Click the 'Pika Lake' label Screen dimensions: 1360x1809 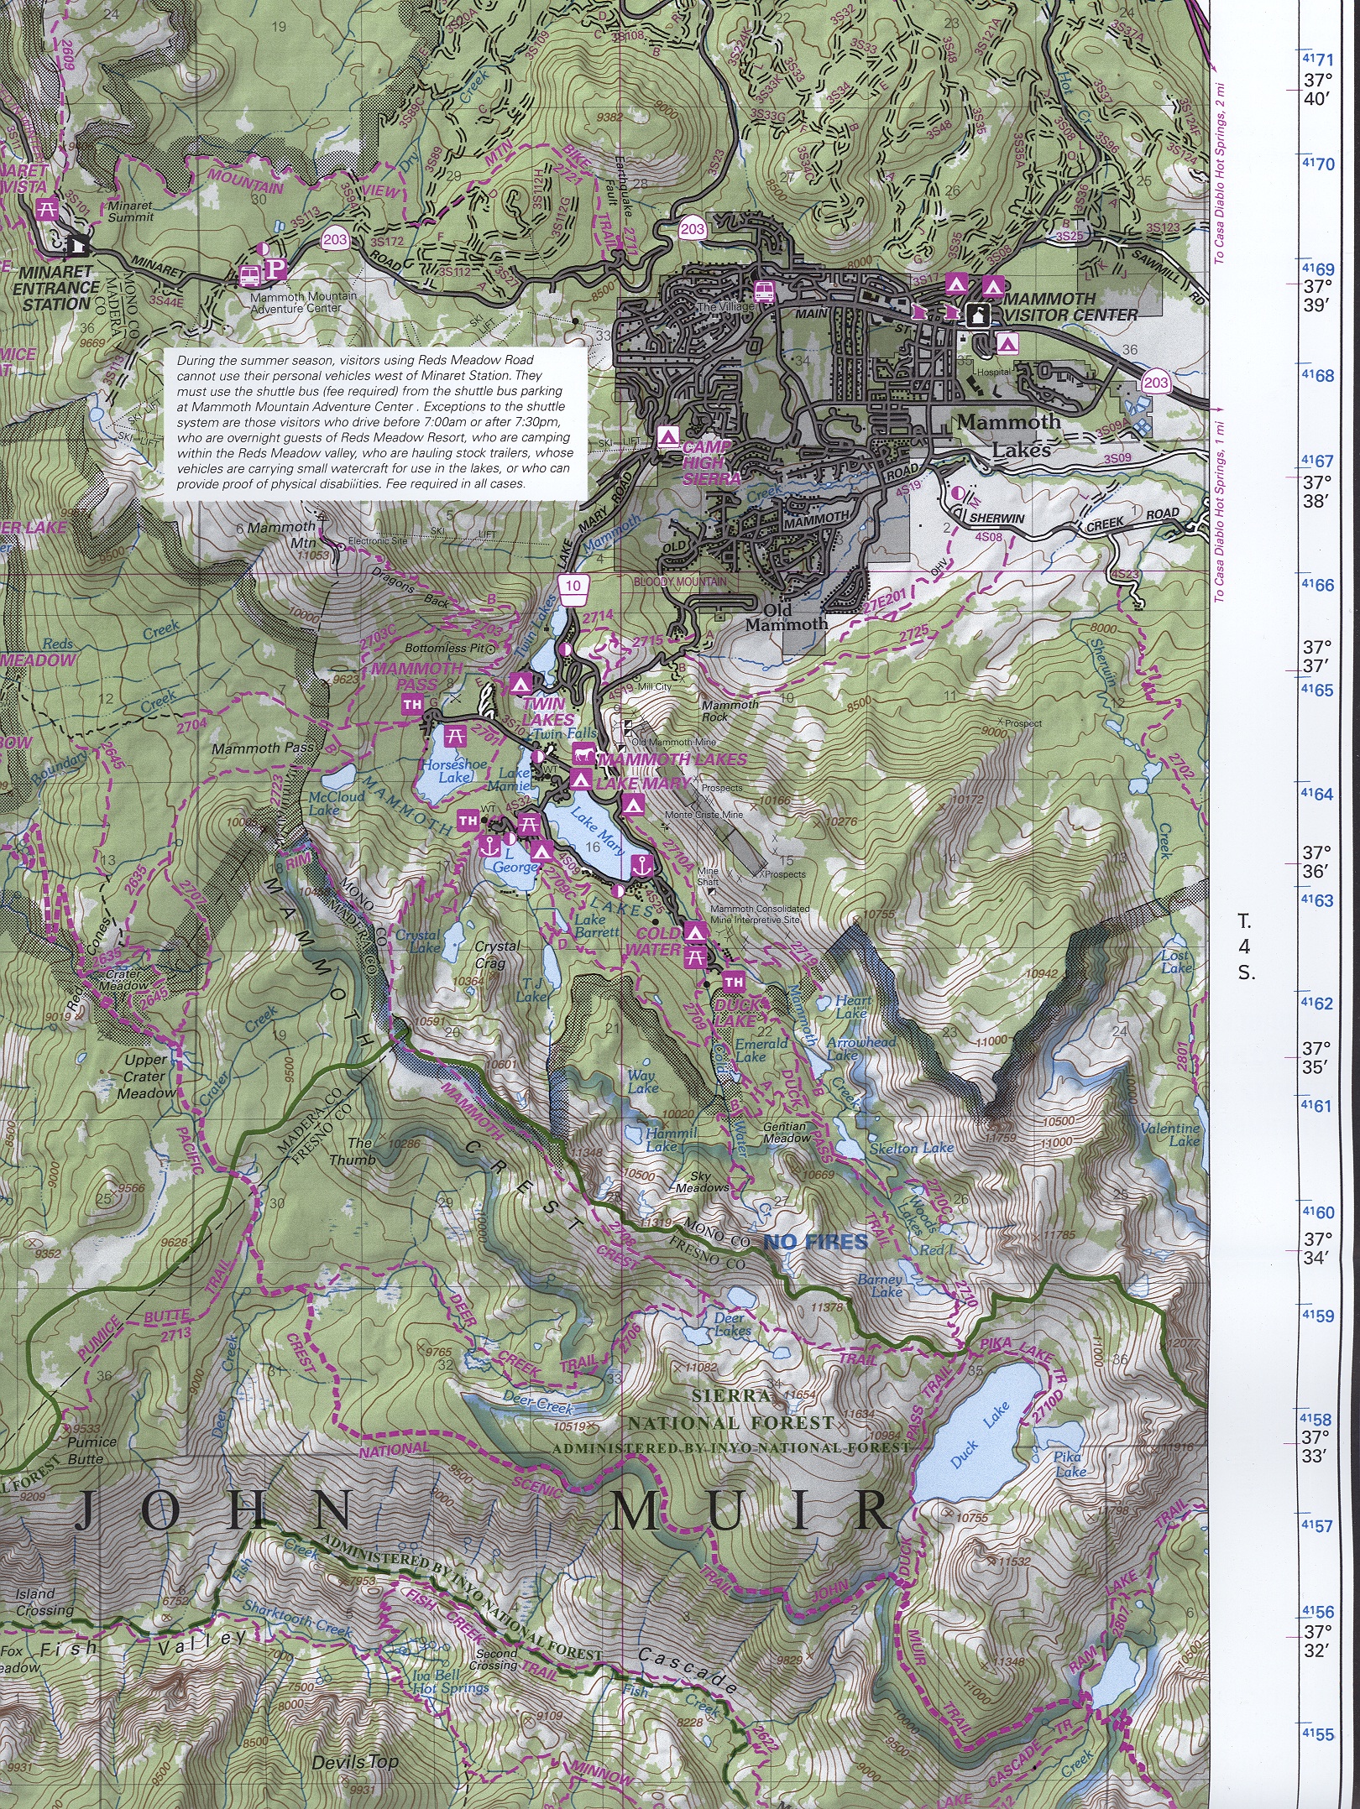pos(1070,1464)
